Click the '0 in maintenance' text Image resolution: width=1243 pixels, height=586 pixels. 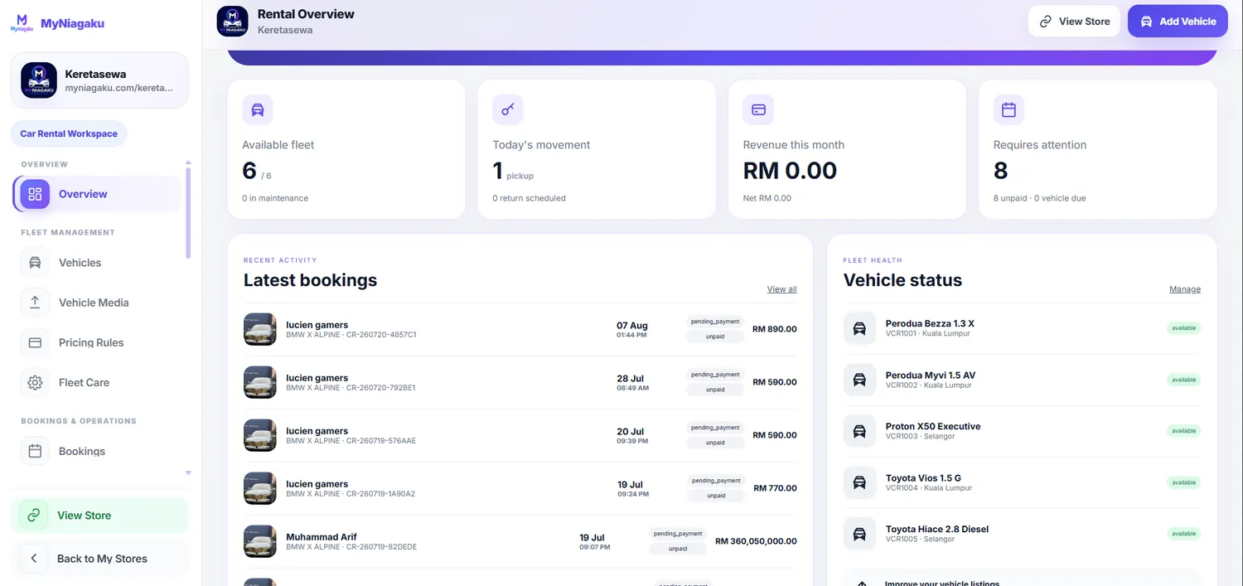pos(275,198)
